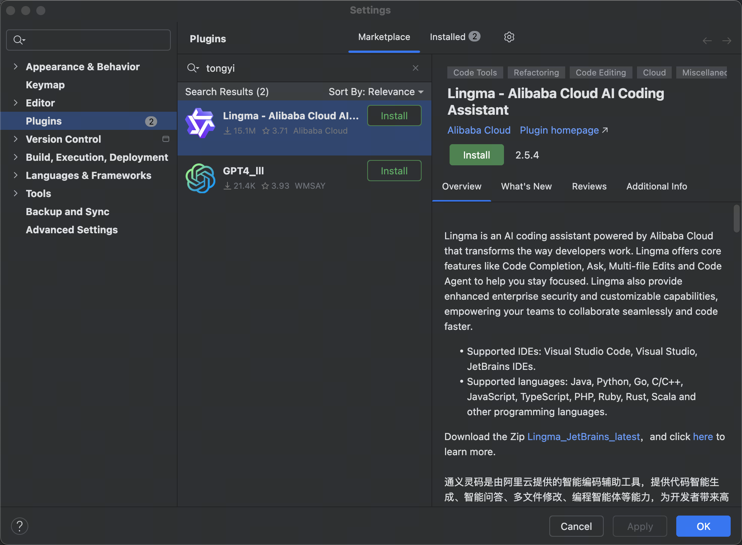This screenshot has width=742, height=545.
Task: Click the plugins settings gear icon
Action: point(509,37)
